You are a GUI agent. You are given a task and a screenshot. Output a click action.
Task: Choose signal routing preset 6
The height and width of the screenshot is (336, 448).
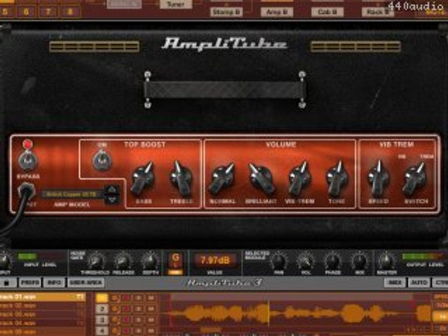(26, 12)
